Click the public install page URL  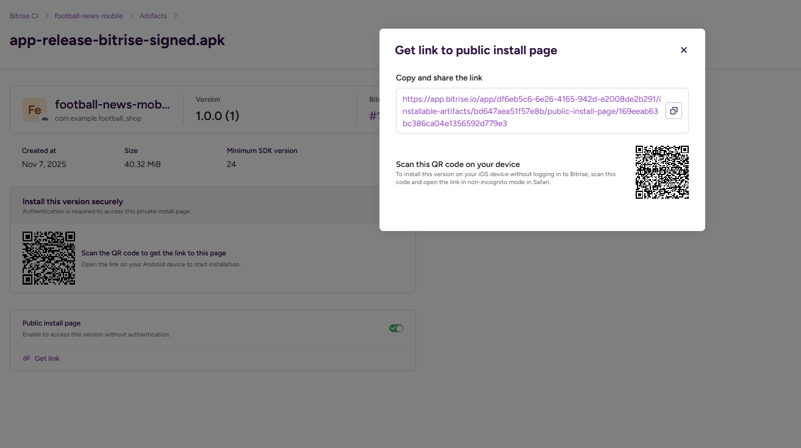[530, 111]
